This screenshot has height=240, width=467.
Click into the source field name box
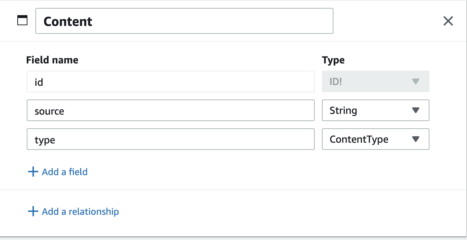pyautogui.click(x=171, y=110)
